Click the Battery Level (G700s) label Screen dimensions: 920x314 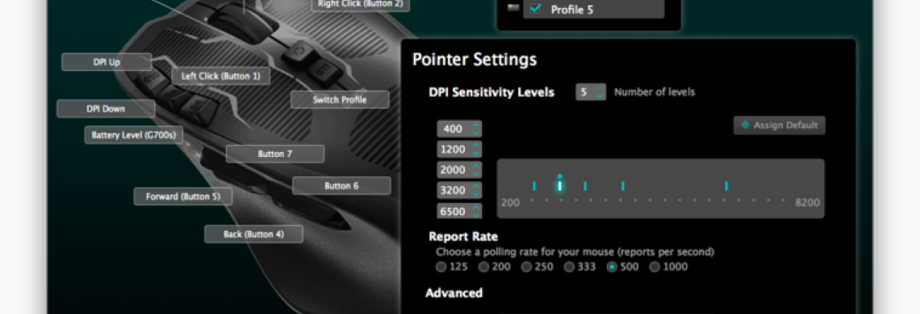point(134,135)
